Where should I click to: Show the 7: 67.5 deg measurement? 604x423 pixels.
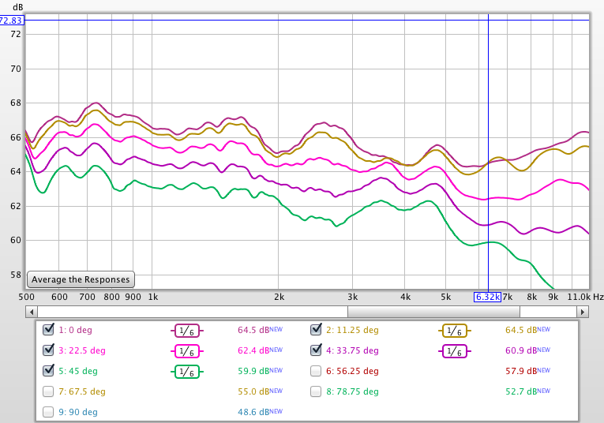[48, 391]
